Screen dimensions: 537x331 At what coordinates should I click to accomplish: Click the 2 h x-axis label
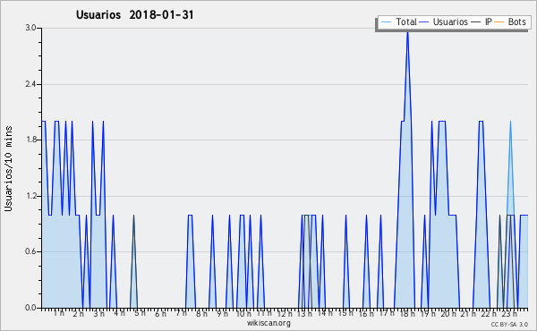(x=79, y=313)
